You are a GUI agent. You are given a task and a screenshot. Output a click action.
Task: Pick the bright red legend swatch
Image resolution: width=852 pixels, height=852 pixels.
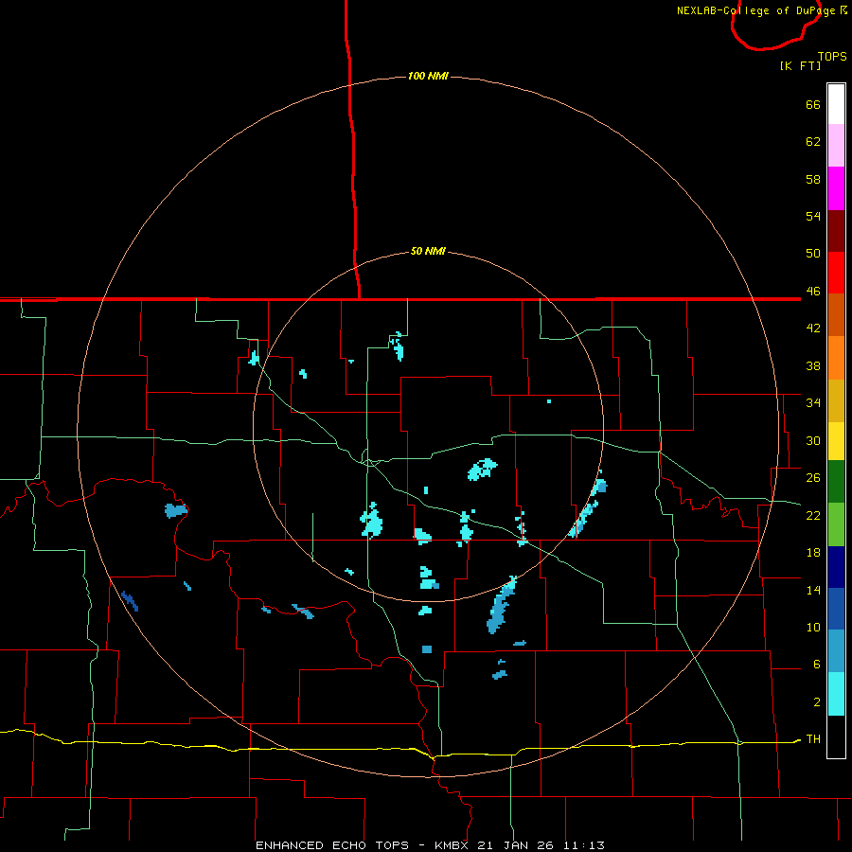(836, 273)
